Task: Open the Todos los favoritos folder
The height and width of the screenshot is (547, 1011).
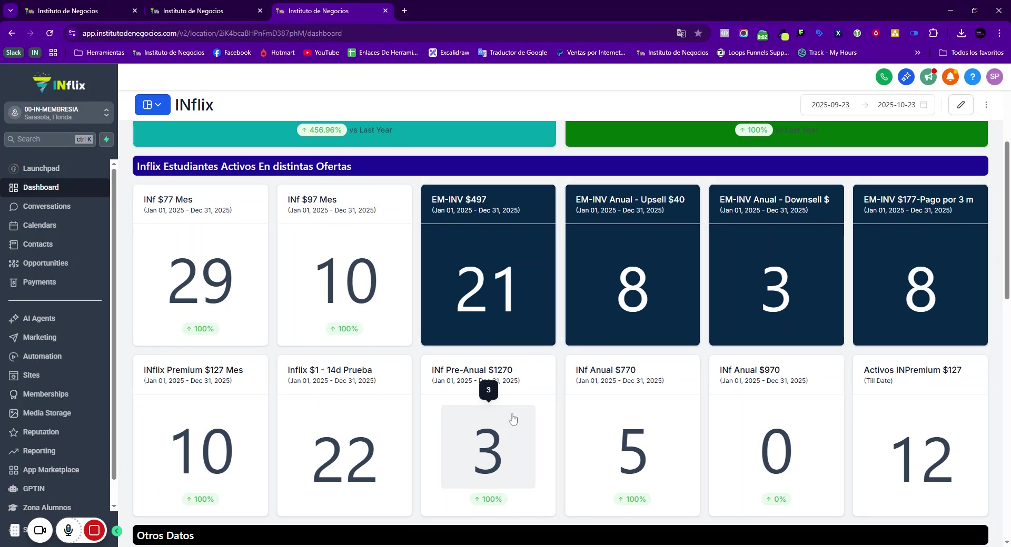Action: (x=972, y=53)
